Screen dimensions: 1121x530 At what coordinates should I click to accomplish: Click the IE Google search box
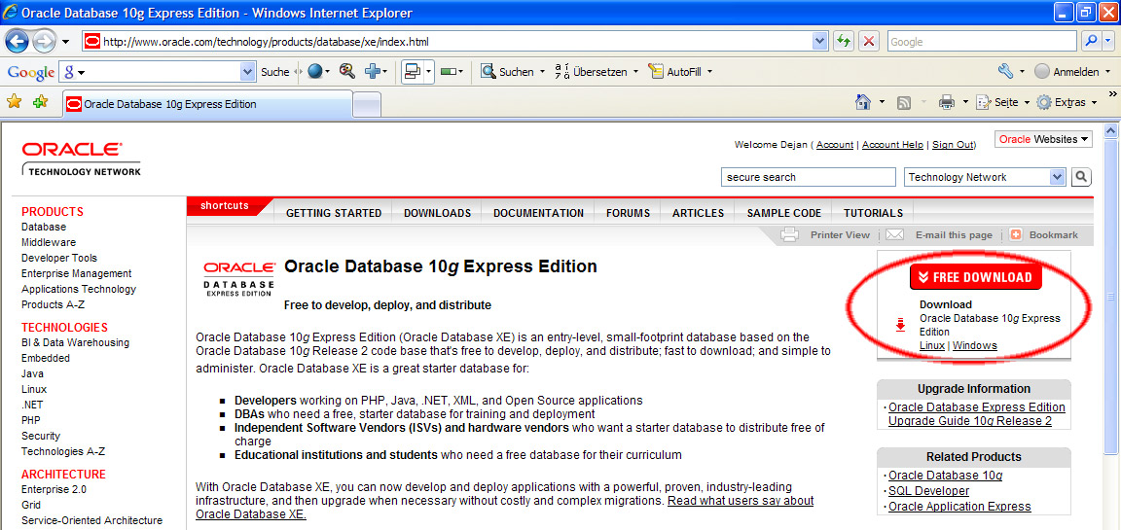tap(982, 42)
